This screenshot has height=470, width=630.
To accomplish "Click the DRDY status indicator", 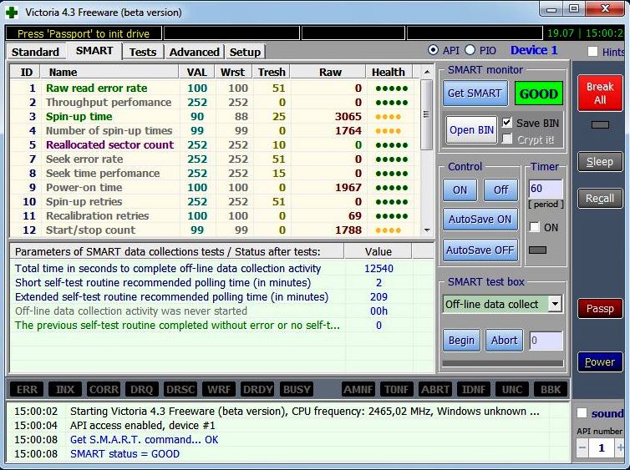I will (257, 389).
